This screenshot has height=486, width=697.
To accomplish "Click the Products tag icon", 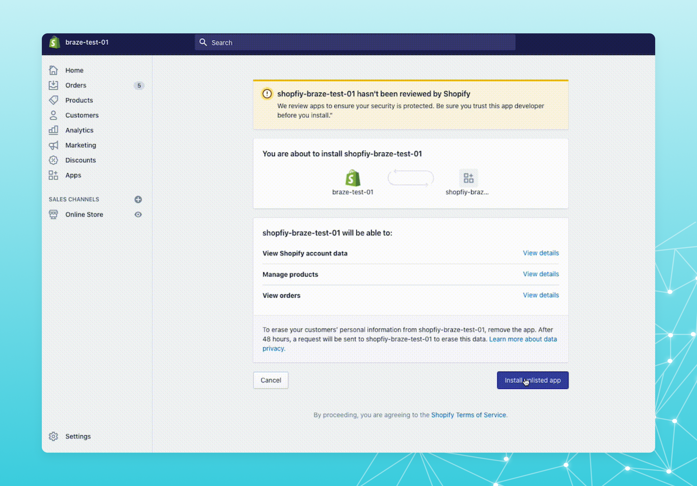I will tap(53, 100).
